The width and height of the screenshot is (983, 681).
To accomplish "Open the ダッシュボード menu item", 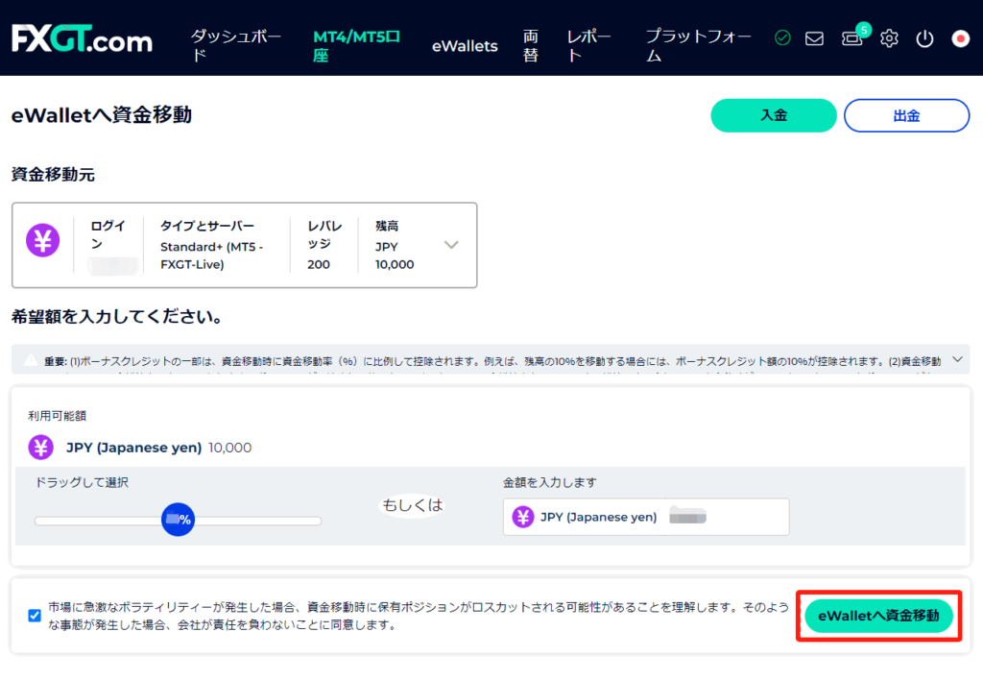I will (235, 45).
